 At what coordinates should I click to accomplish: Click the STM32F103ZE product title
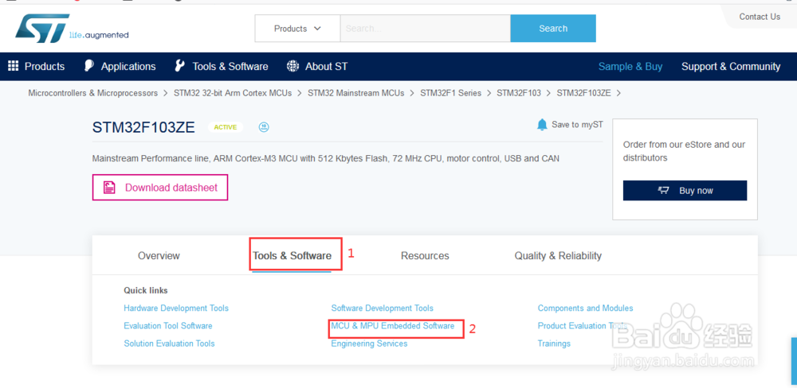(143, 128)
